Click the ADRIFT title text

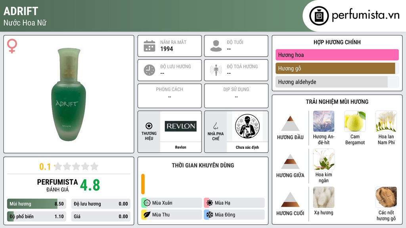click(21, 11)
